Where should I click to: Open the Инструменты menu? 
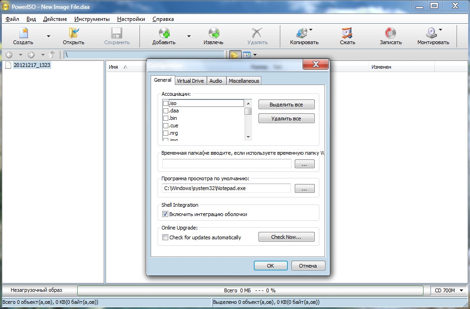pyautogui.click(x=92, y=19)
